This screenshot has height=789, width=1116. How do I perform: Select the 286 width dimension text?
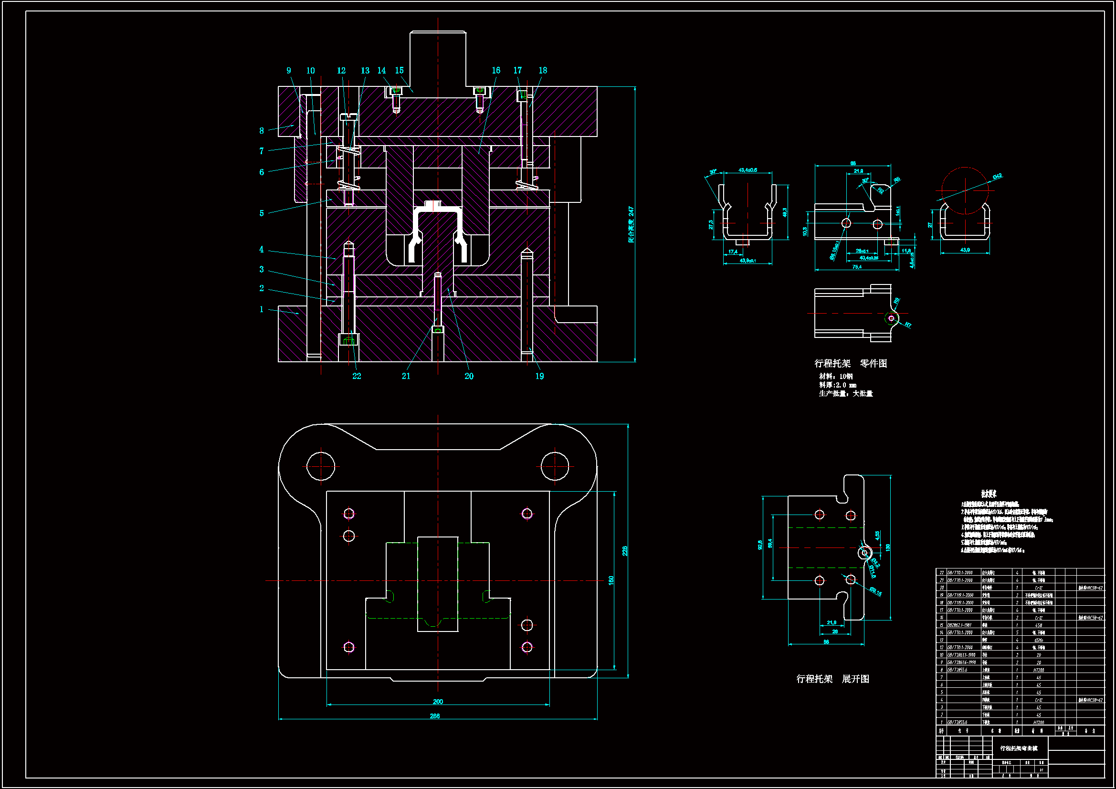click(x=434, y=716)
